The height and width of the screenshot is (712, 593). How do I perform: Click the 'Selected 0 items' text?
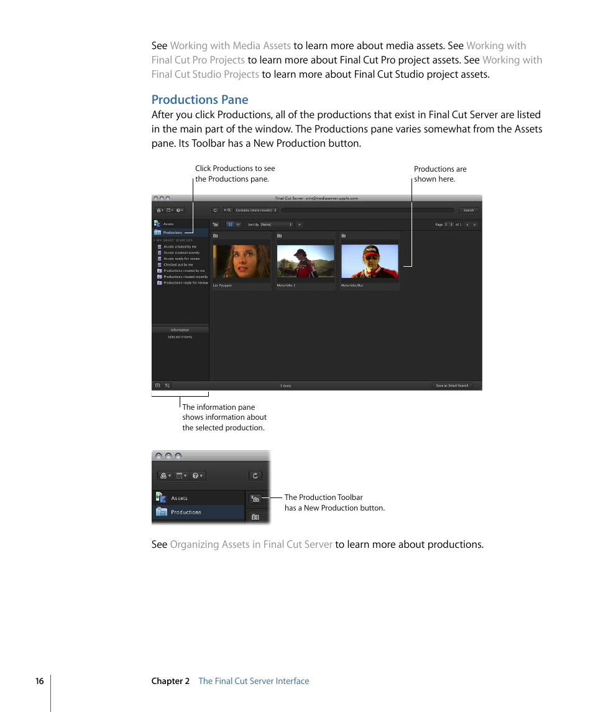pyautogui.click(x=180, y=337)
